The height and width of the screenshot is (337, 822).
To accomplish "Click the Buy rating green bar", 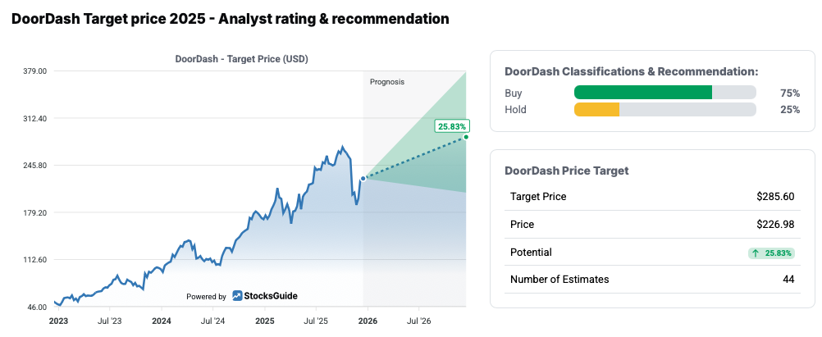I will coord(642,93).
